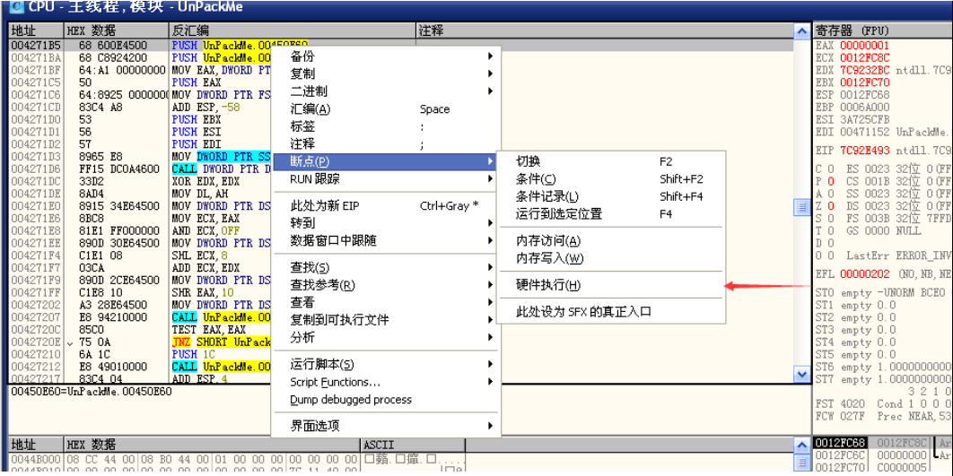Toggle the P flag value
The image size is (953, 476).
[x=830, y=181]
